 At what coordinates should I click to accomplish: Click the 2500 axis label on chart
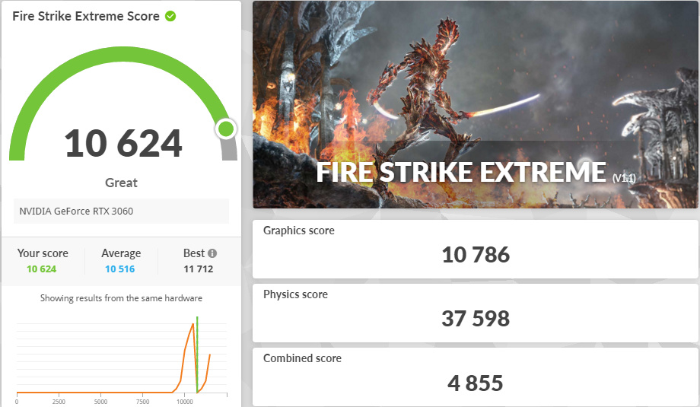point(59,402)
